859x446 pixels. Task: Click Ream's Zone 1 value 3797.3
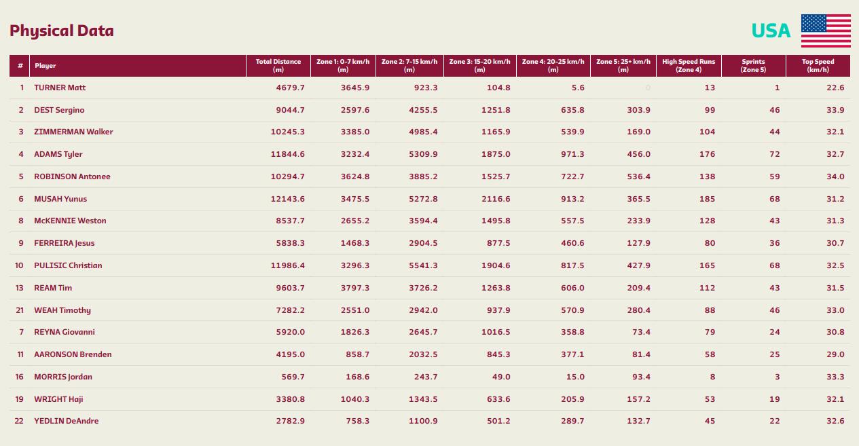coord(356,288)
